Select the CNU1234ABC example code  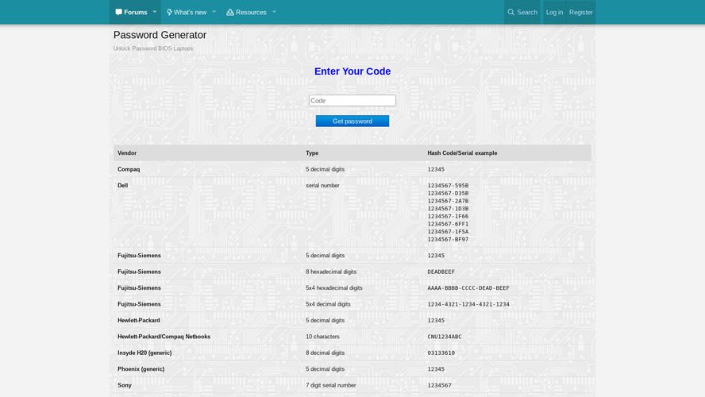(x=445, y=337)
